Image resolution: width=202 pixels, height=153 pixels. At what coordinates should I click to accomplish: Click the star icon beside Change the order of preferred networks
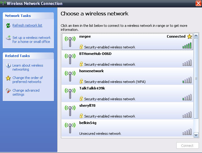coord(8,78)
